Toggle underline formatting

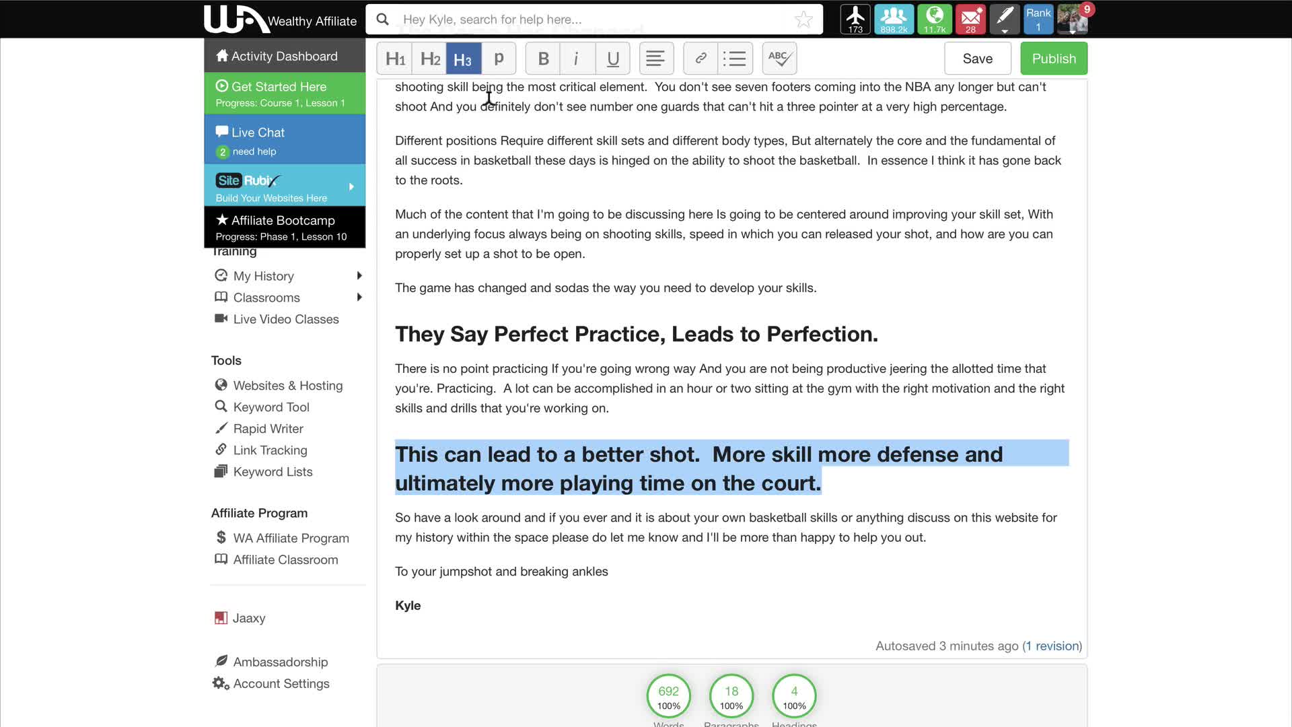click(612, 59)
